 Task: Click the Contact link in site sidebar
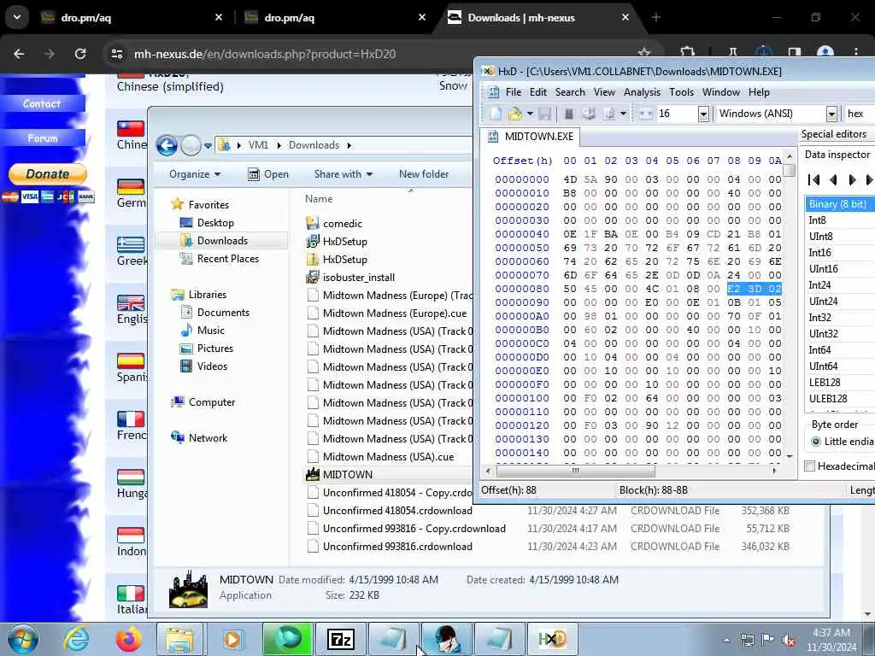[x=42, y=103]
